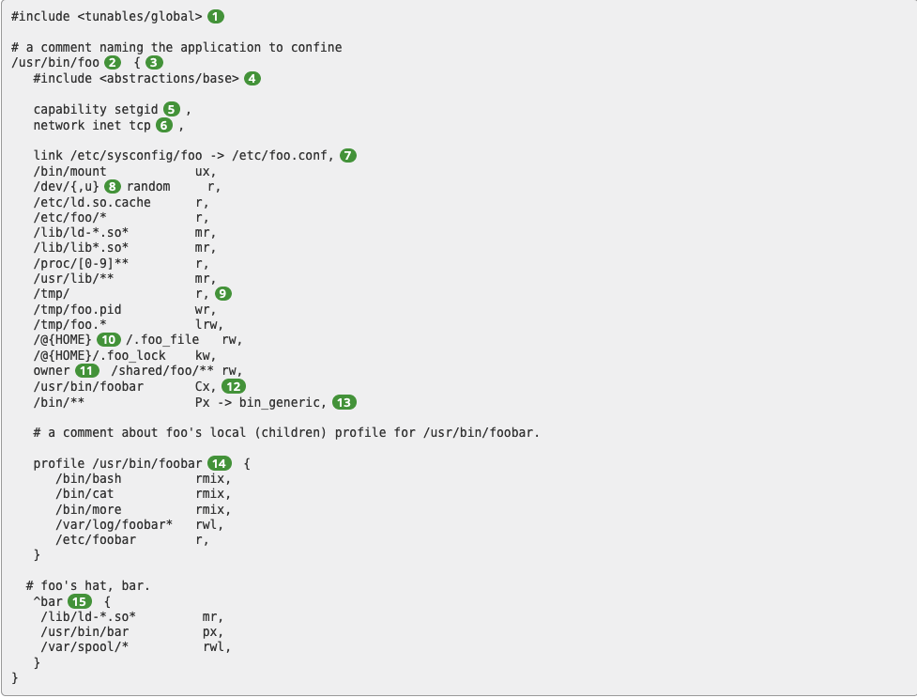Click callout 1 beside the tunables/global include
The height and width of the screenshot is (698, 917).
point(216,16)
